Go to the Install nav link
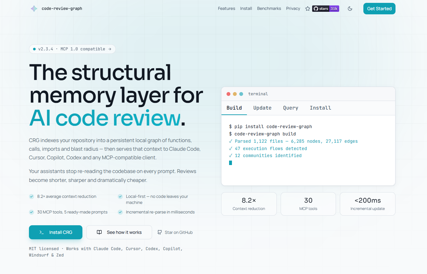 246,9
